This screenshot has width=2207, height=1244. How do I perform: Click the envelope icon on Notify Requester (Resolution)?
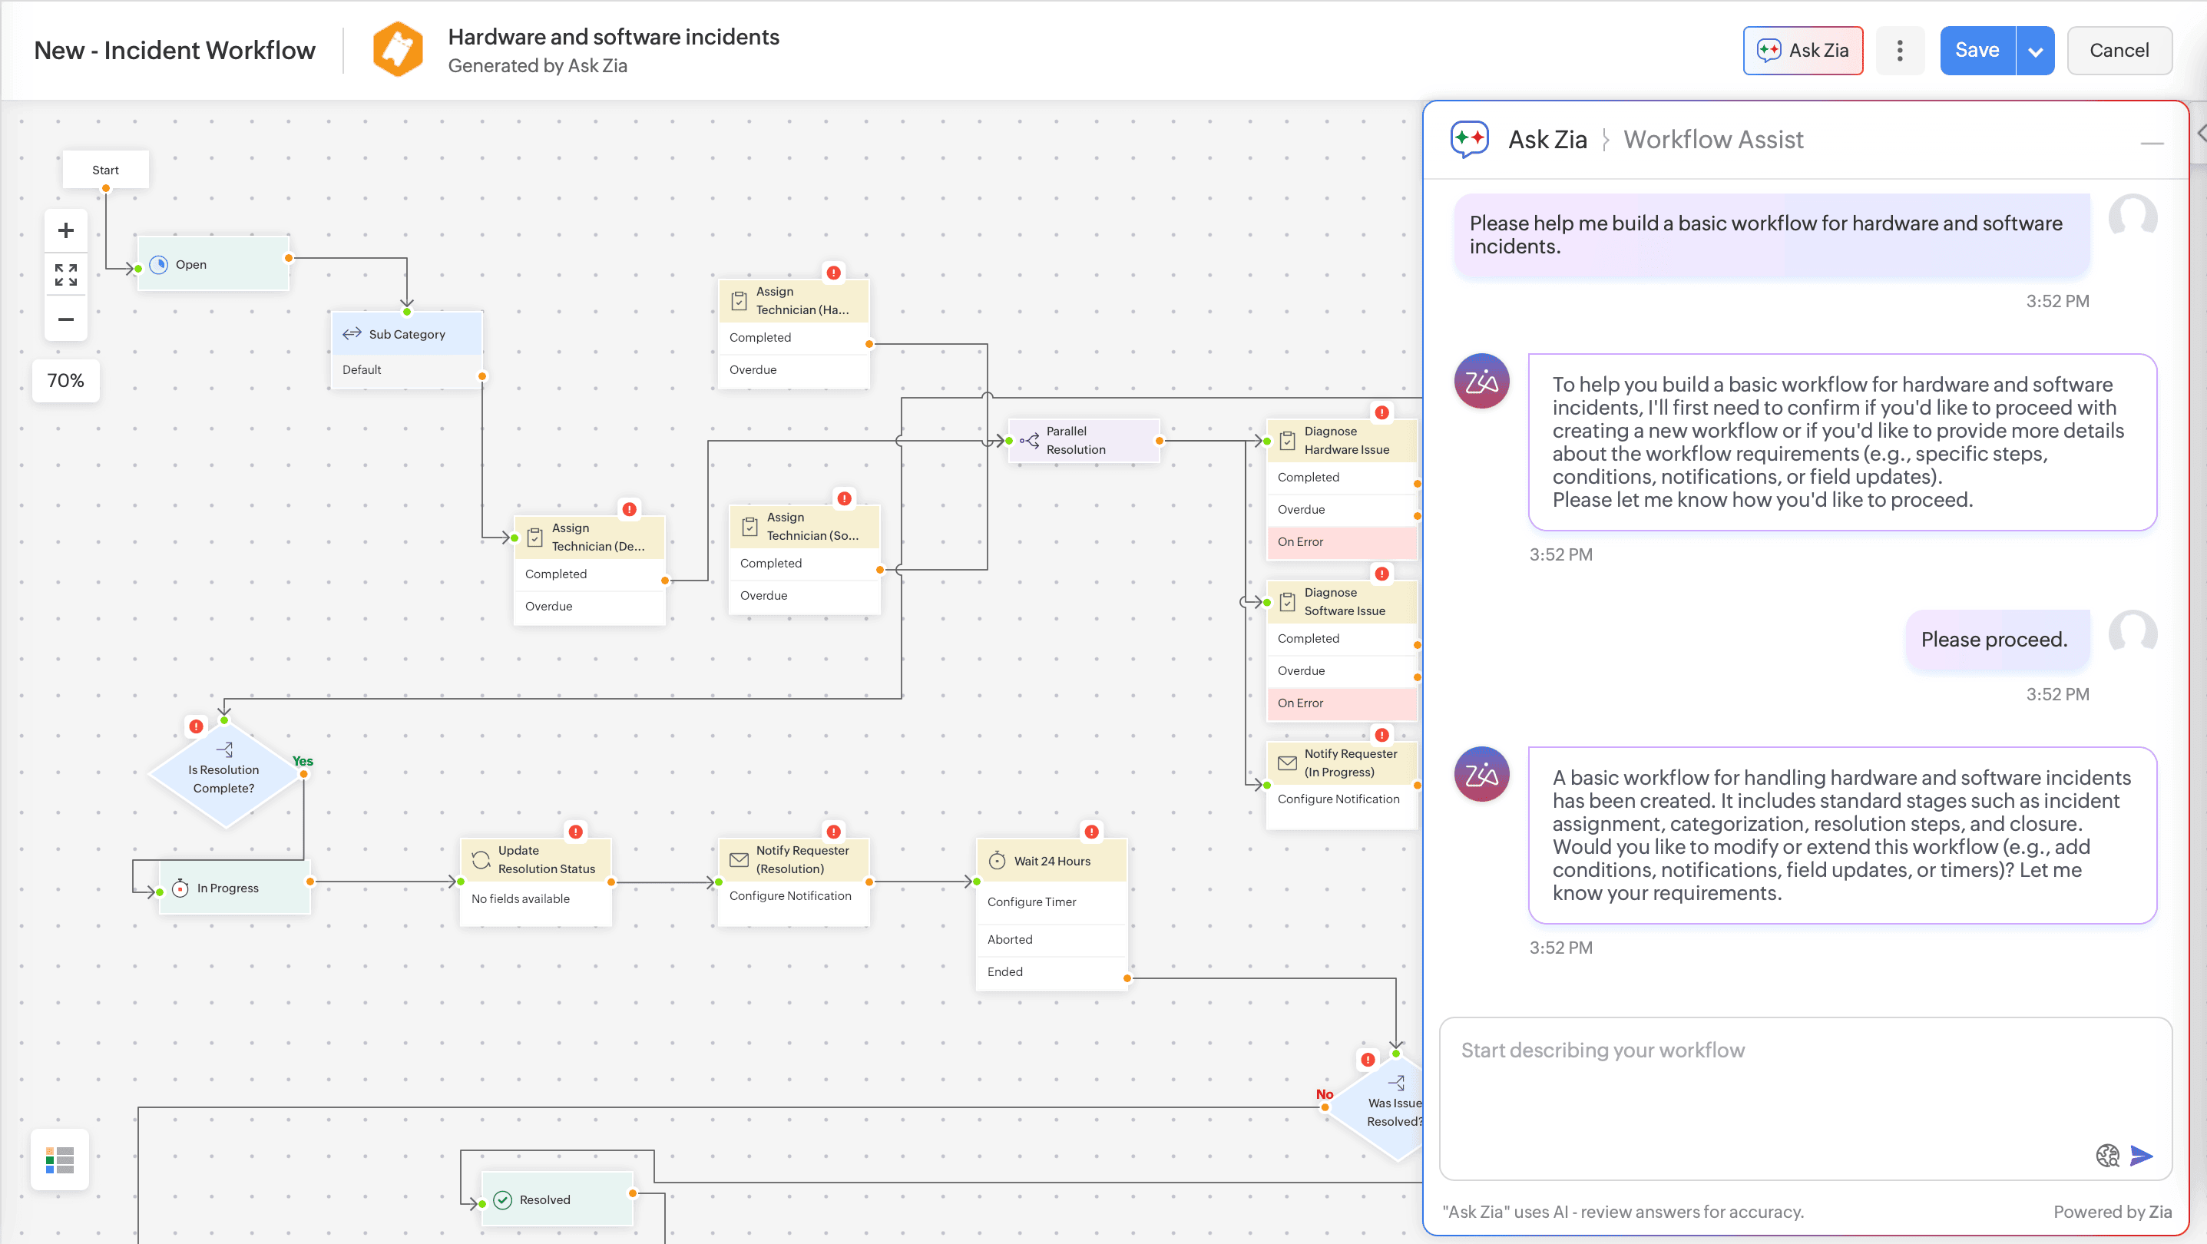pos(739,859)
